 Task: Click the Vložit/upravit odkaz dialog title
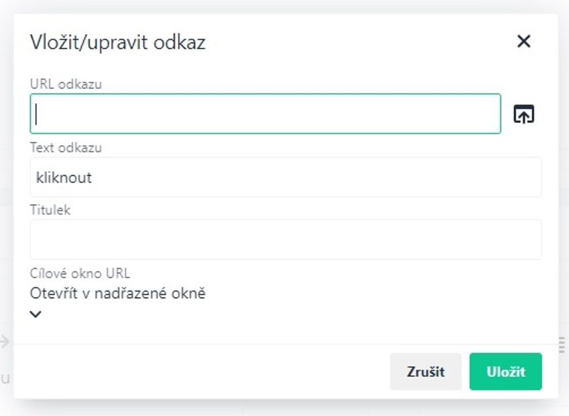coord(118,42)
